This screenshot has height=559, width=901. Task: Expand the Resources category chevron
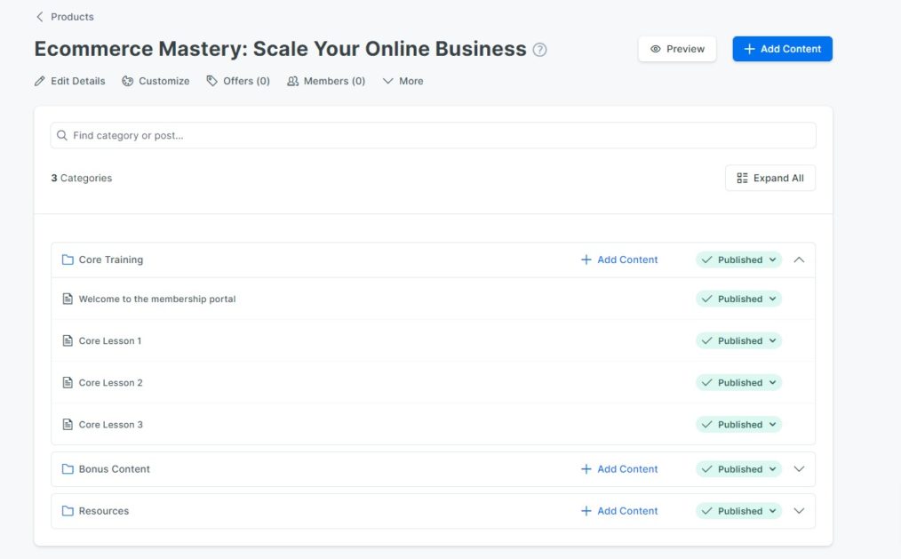pos(799,511)
